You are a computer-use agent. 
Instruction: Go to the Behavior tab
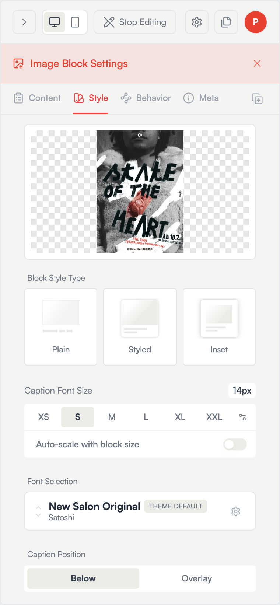click(146, 98)
